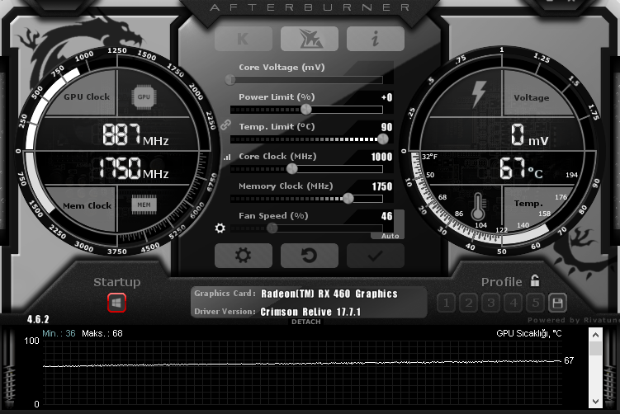Click the graphics card name Radeon RX 460
The image size is (620, 414).
pyautogui.click(x=329, y=294)
